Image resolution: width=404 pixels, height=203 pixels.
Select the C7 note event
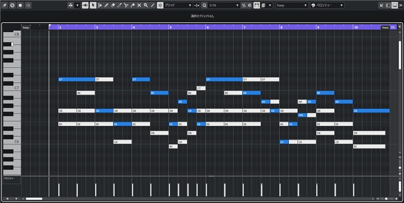tap(201, 88)
